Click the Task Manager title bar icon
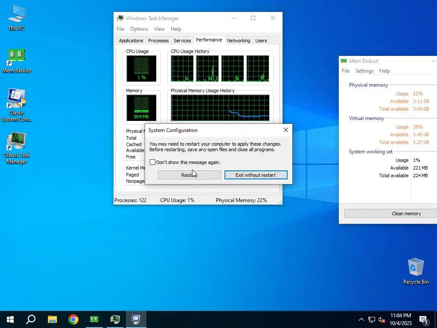 tap(120, 18)
